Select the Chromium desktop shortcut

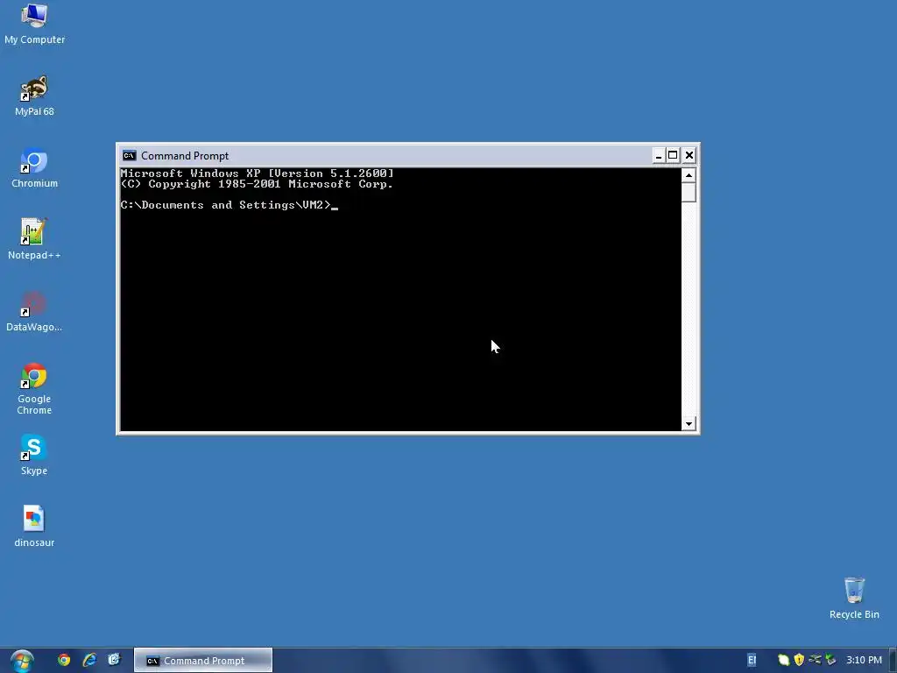[34, 167]
